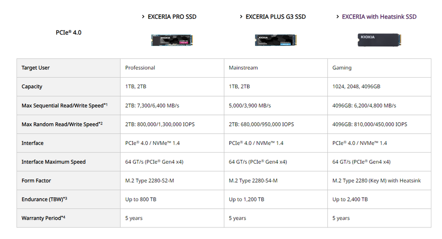The width and height of the screenshot is (442, 239).
Task: Click footnote *1 on Max Sequential Read/Write Speed
Action: point(106,104)
